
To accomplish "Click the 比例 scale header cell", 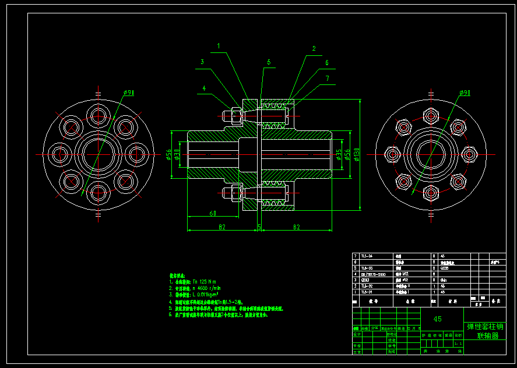I will [x=458, y=335].
